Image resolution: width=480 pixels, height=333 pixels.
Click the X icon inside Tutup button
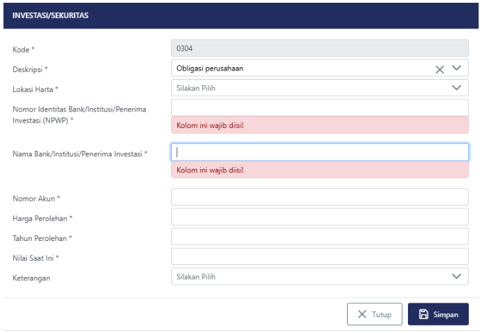click(362, 314)
